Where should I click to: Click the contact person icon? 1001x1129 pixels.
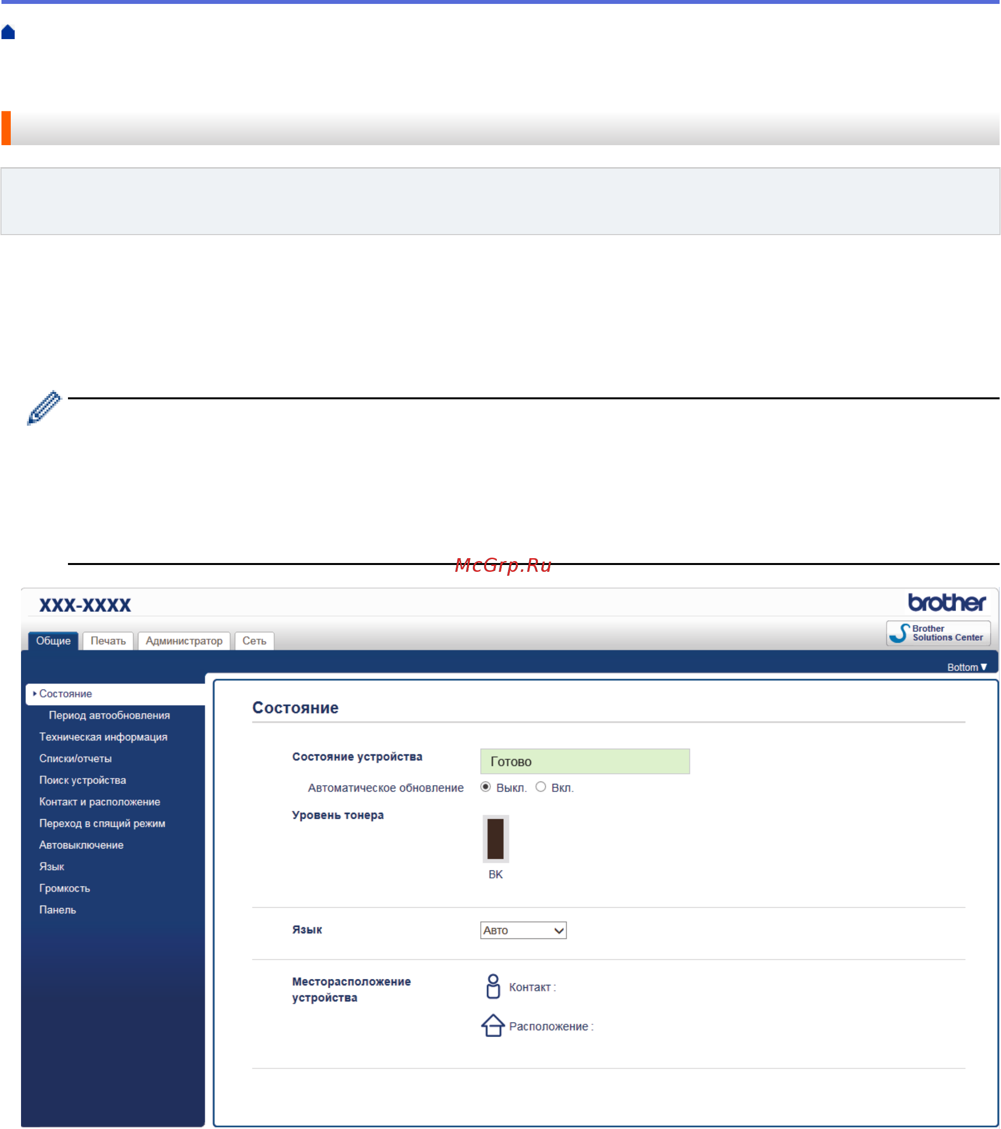click(x=493, y=986)
